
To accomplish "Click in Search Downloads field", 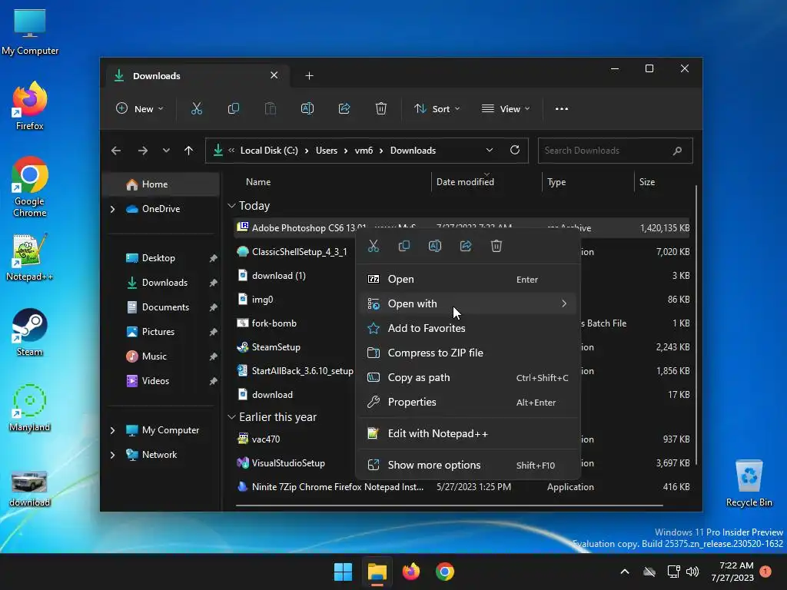I will coord(615,151).
